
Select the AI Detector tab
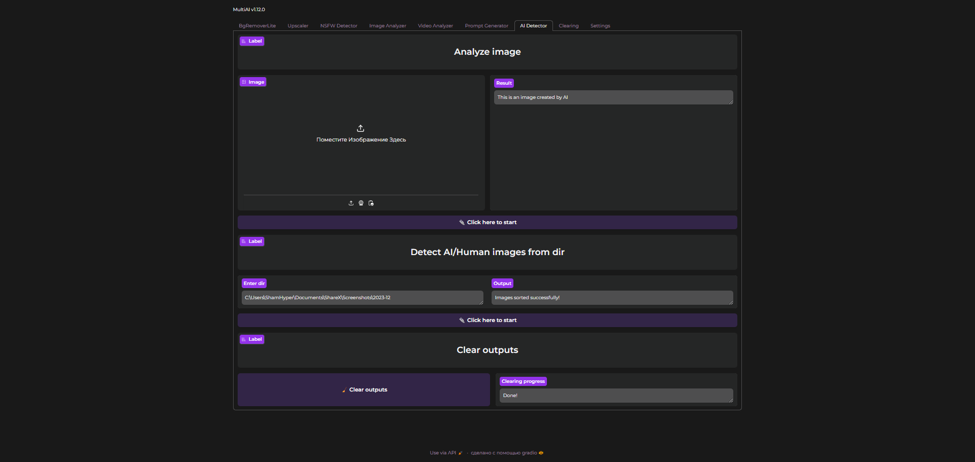(x=533, y=26)
